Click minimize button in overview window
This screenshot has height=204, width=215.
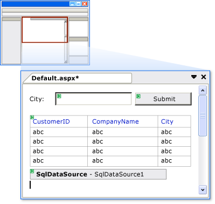point(72,4)
